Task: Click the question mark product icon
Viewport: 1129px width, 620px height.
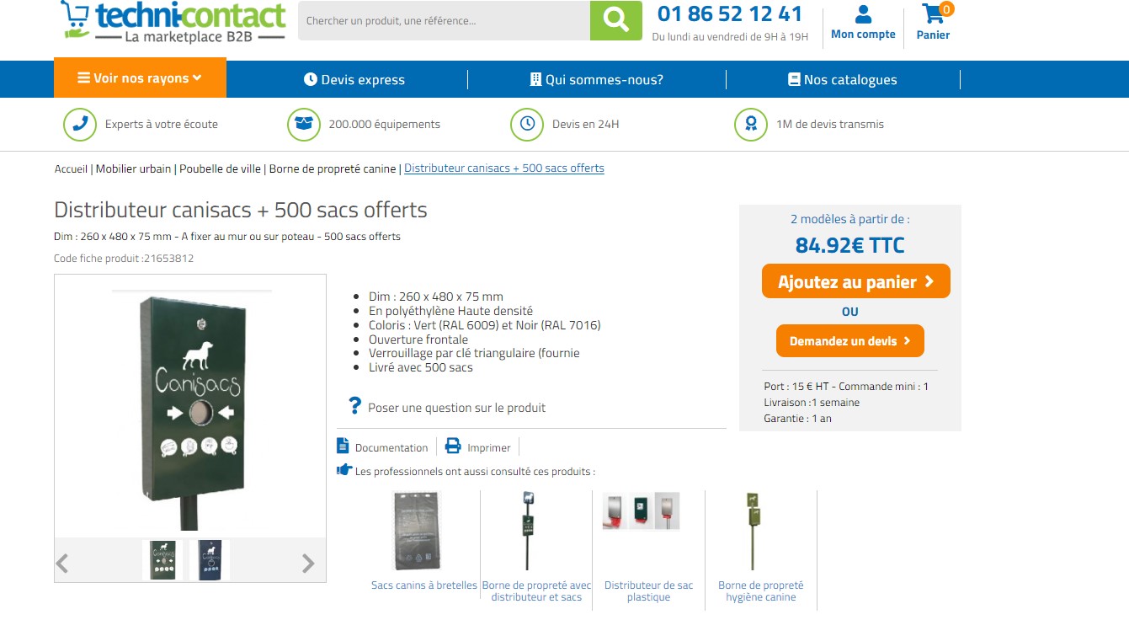Action: [x=354, y=405]
